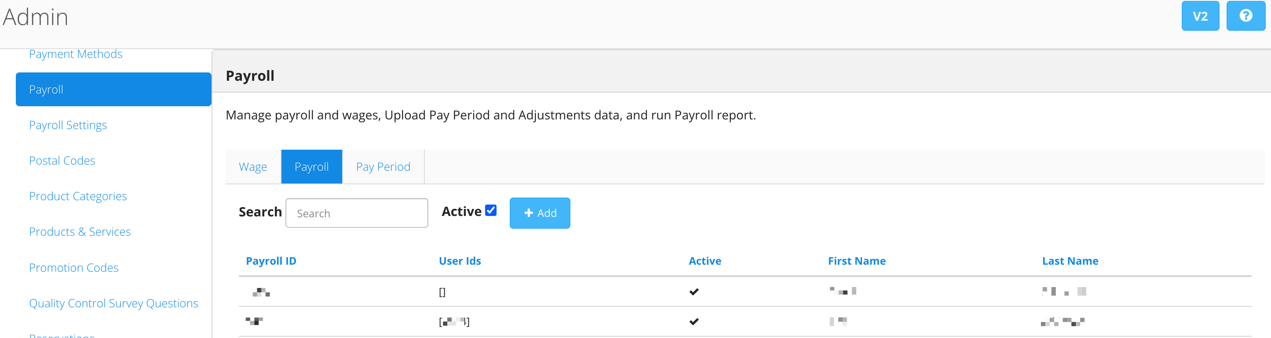
Task: Sort by Payroll ID column header
Action: tap(271, 261)
